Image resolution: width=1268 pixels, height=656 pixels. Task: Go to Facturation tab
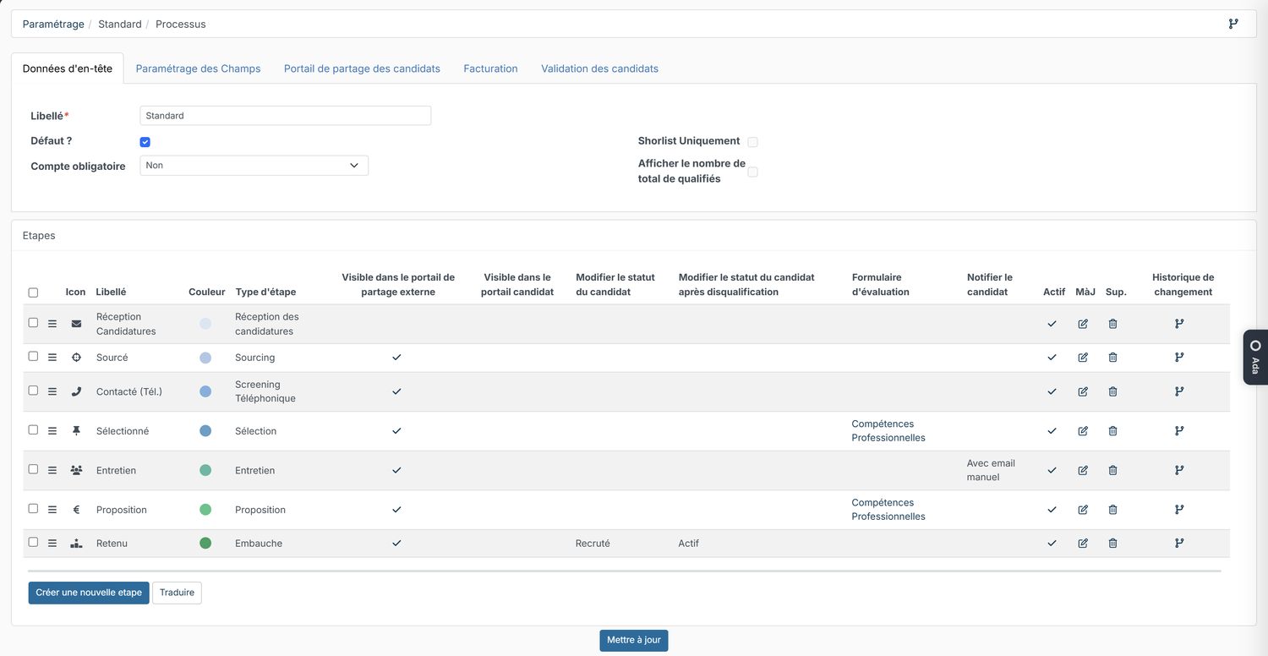490,68
